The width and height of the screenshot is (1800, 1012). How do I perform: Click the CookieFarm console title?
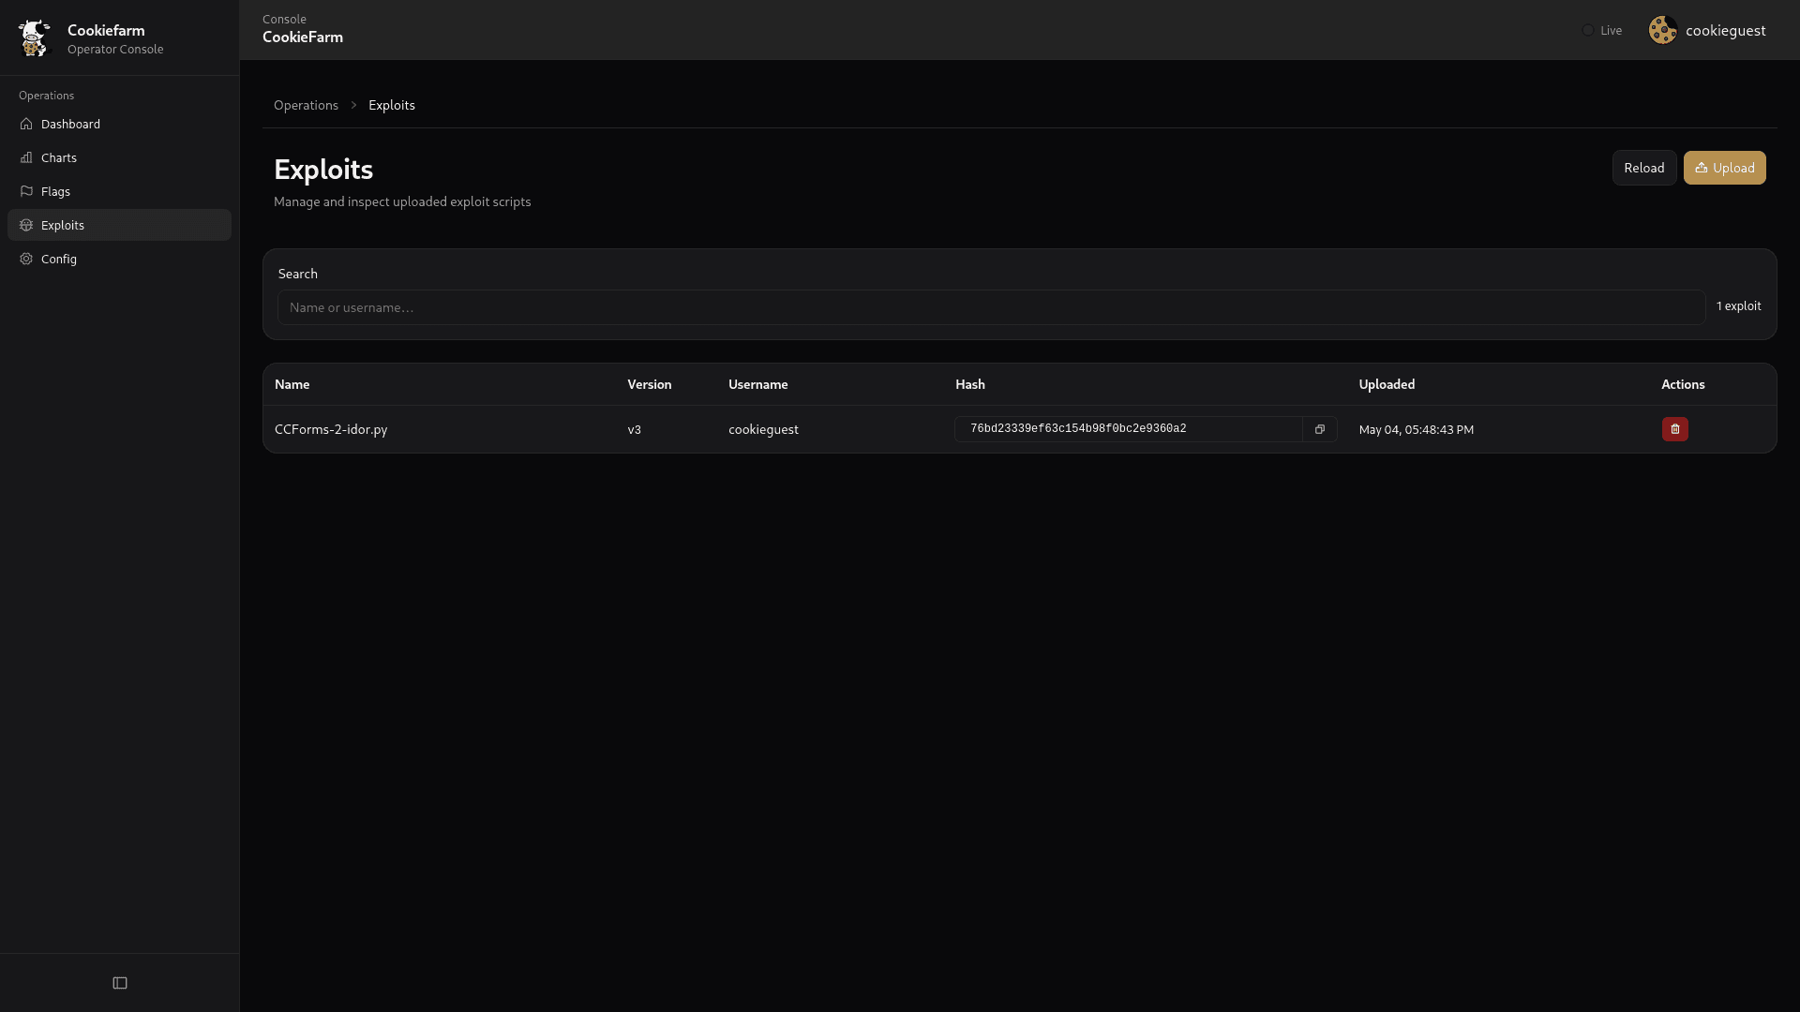(x=303, y=37)
